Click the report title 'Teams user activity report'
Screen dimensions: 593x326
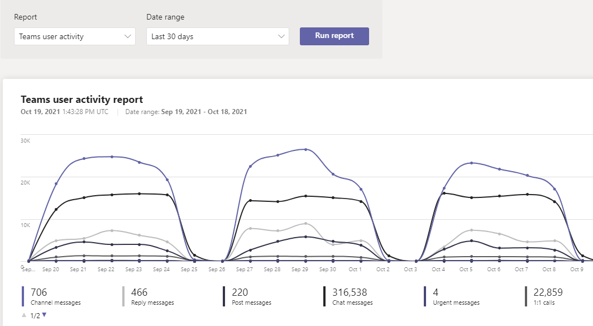[x=82, y=100]
